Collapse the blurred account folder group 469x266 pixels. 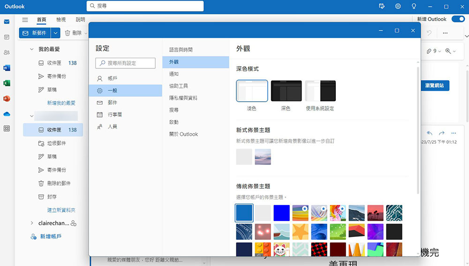click(x=32, y=116)
